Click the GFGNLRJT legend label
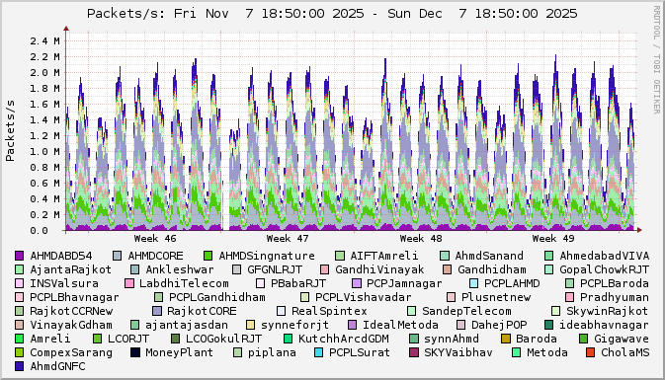This screenshot has height=380, width=665. 275,269
